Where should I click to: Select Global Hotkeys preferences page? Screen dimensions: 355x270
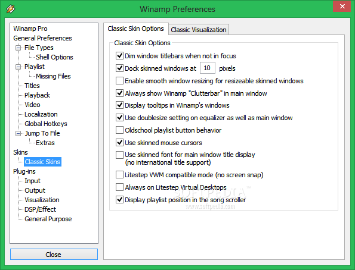click(46, 124)
